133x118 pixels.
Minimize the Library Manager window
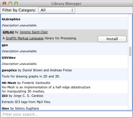(10, 4)
